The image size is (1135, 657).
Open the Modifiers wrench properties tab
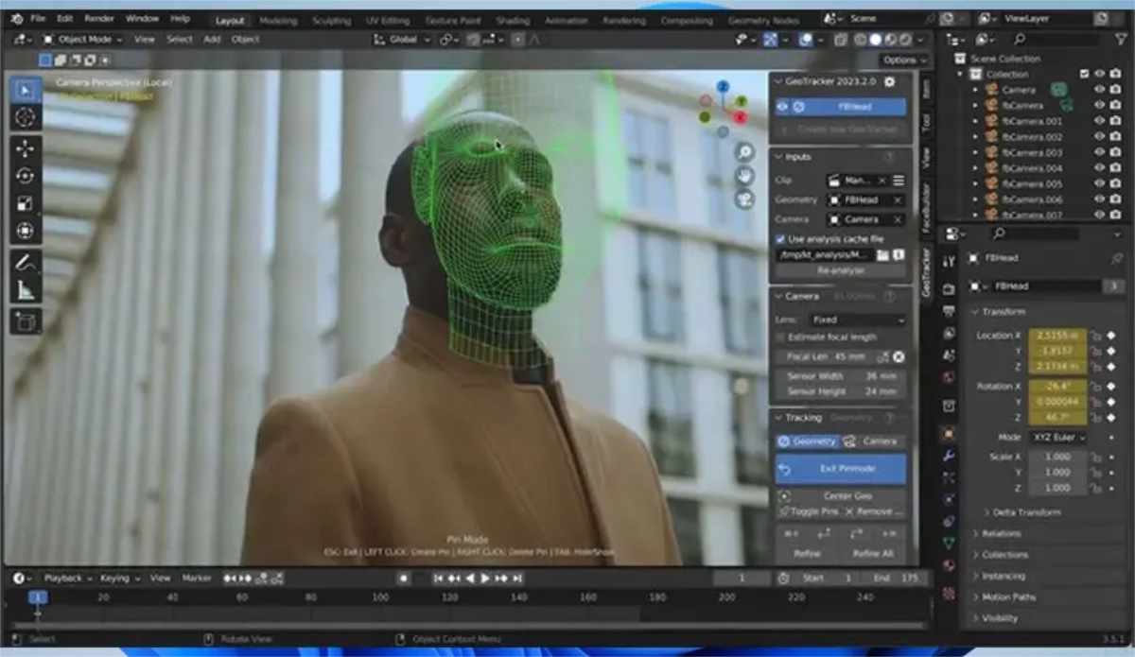[x=949, y=456]
